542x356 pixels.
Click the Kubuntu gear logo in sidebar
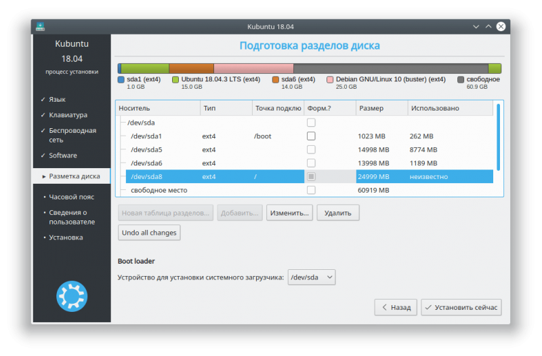[72, 296]
